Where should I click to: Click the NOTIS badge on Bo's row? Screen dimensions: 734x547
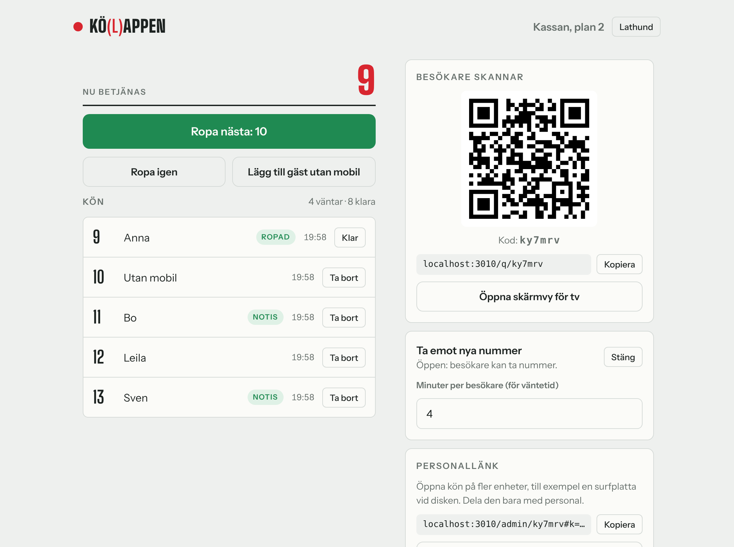coord(265,317)
